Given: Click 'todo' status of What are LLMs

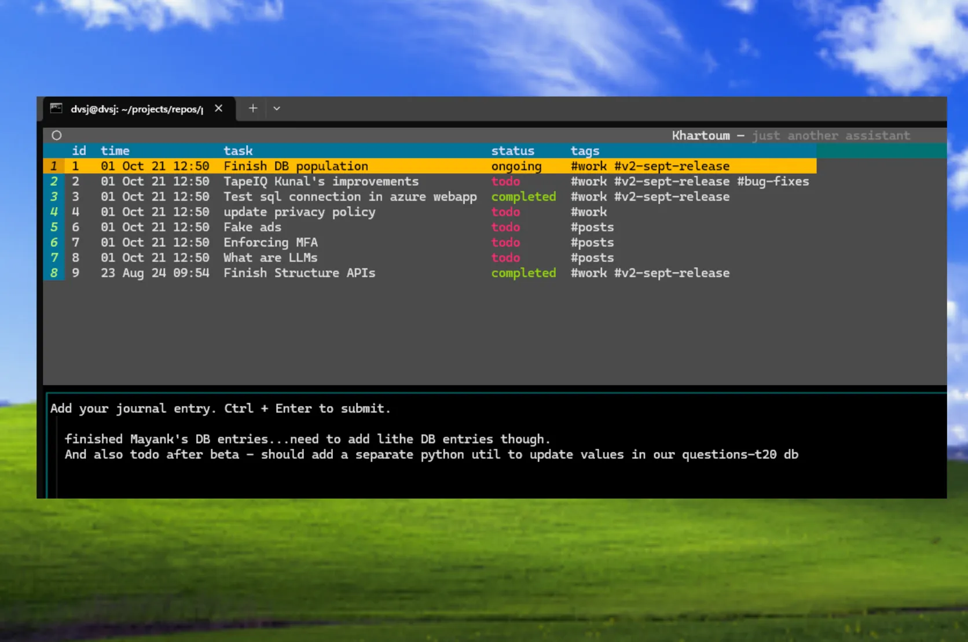Looking at the screenshot, I should tap(505, 257).
